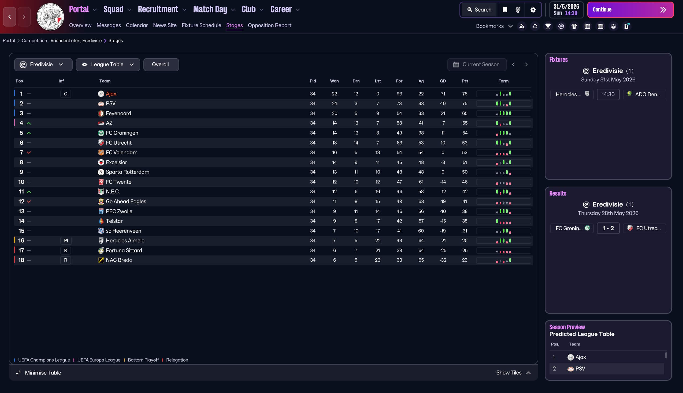Expand the Bookmarks dropdown chevron
The width and height of the screenshot is (683, 393).
[x=510, y=26]
